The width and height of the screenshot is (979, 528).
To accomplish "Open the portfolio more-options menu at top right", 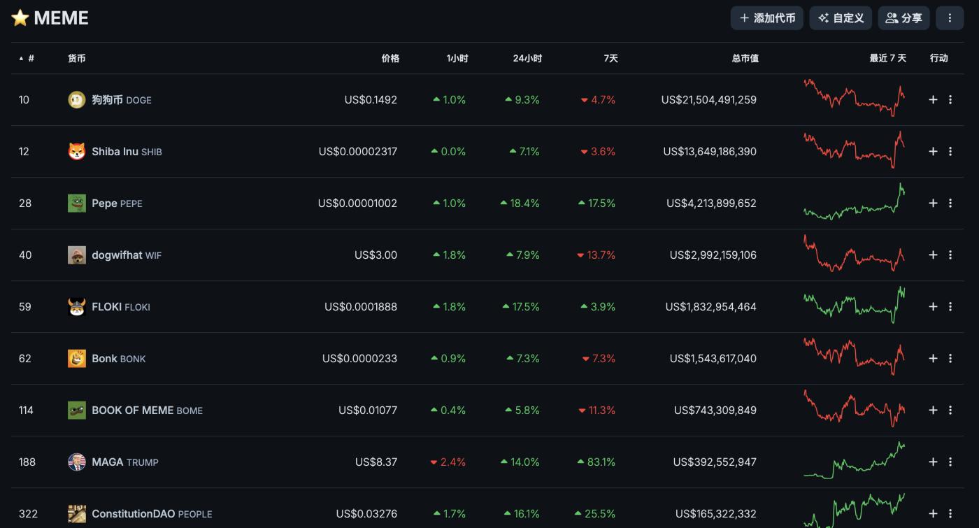I will 950,18.
